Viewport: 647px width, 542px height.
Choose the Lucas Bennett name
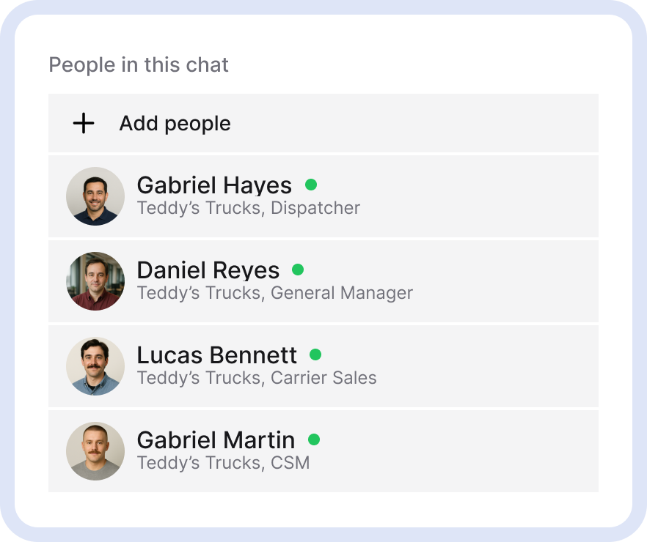(217, 355)
